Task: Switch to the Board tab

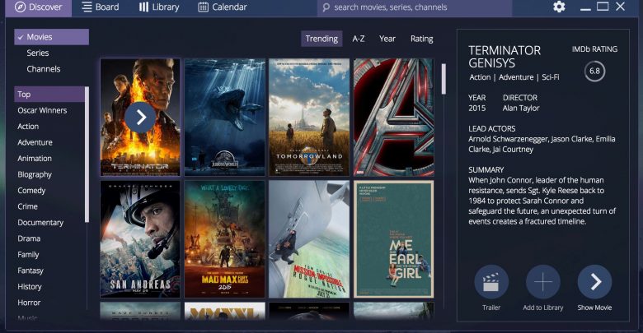Action: tap(101, 7)
